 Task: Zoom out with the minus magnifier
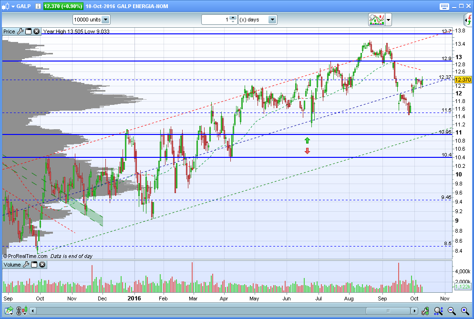click(x=452, y=310)
